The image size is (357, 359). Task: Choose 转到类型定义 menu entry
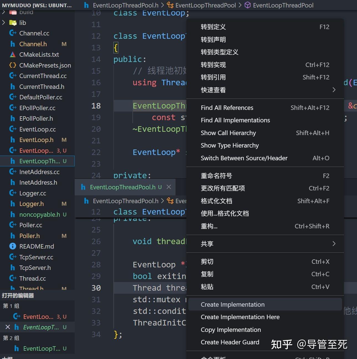(265, 52)
